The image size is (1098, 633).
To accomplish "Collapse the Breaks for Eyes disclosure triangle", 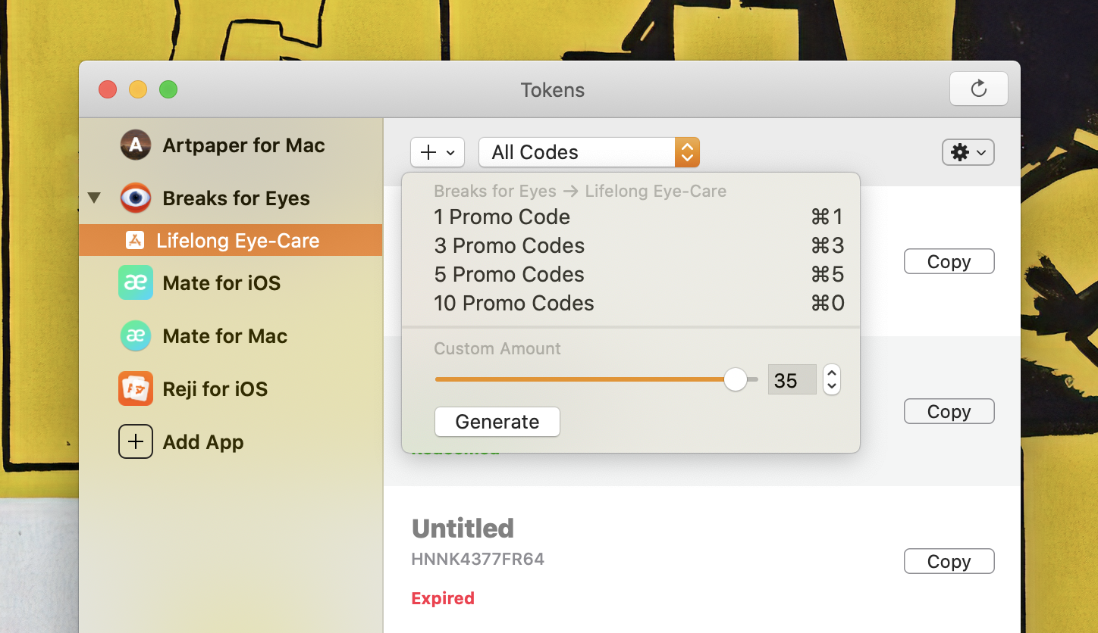I will click(94, 198).
